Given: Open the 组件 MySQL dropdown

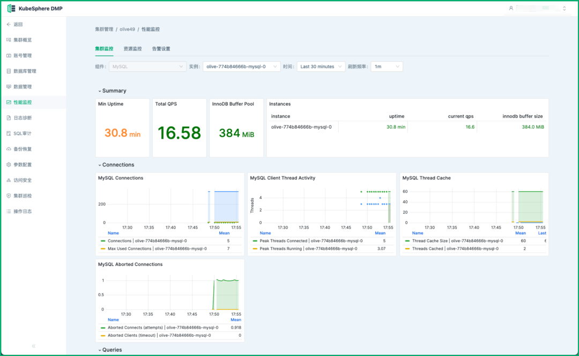Looking at the screenshot, I should (x=147, y=67).
